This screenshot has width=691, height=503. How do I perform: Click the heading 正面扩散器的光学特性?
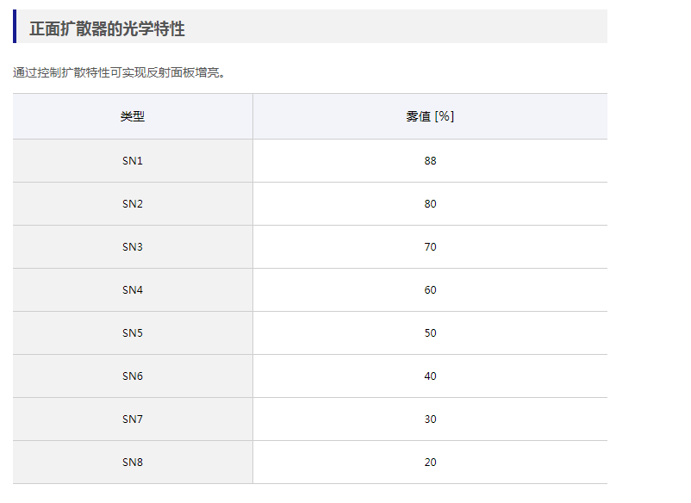click(x=107, y=28)
